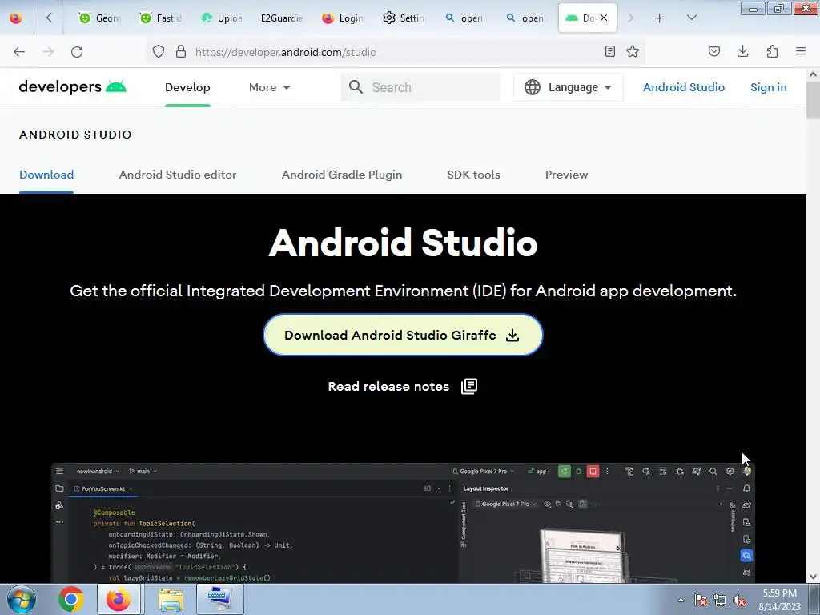The image size is (820, 615).
Task: Open a new tab with the plus button
Action: (x=660, y=18)
